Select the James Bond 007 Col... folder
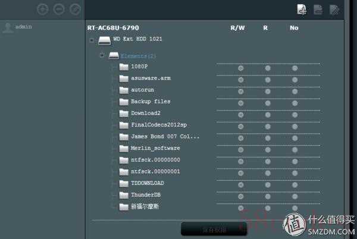 165,136
